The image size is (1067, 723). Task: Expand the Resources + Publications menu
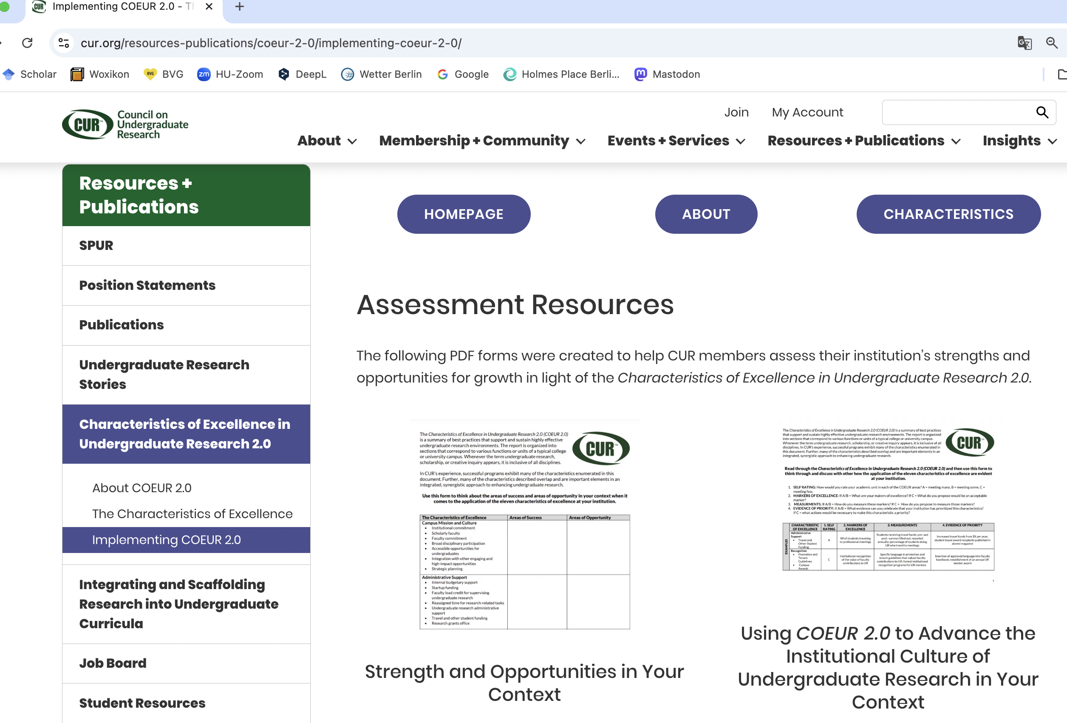tap(863, 141)
